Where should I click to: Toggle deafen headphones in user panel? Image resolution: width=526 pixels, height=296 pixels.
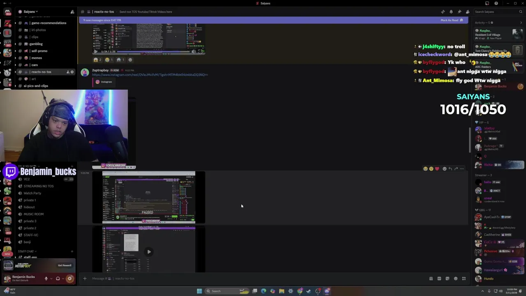tap(58, 279)
